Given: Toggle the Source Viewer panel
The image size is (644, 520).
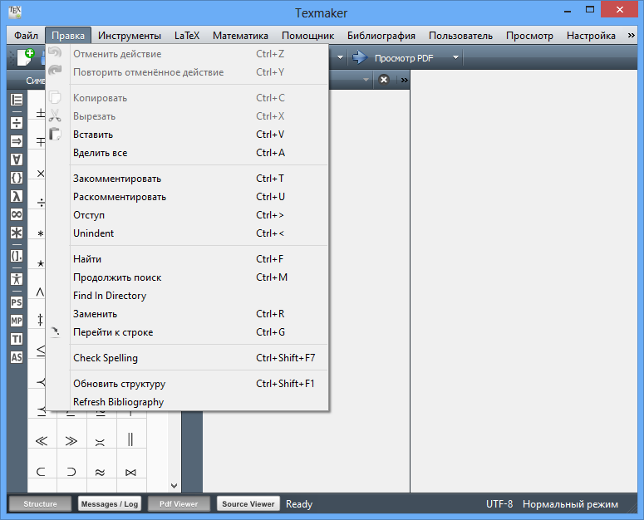Looking at the screenshot, I should (248, 503).
